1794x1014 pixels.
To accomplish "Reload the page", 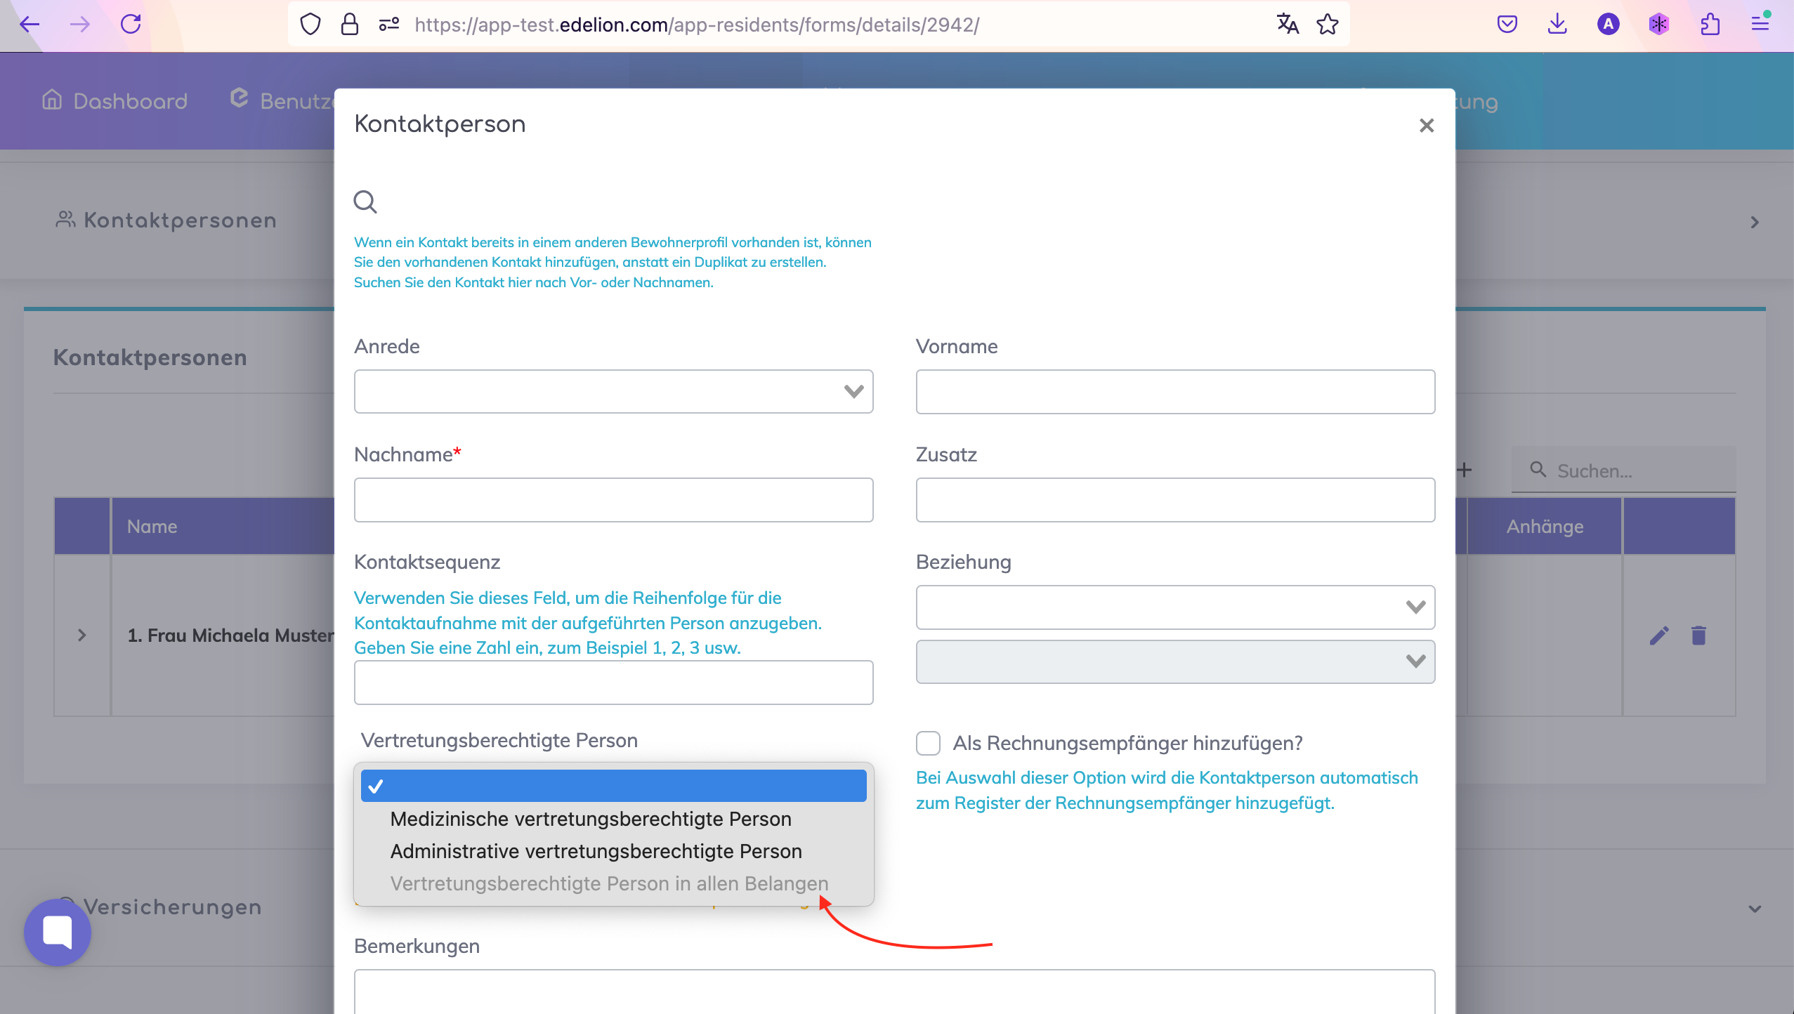I will (131, 25).
